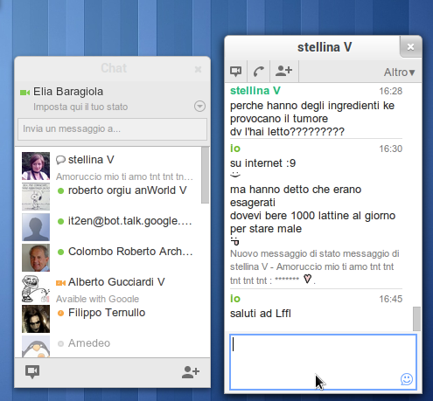Click the green camera status icon by Elia Baragiola
Image resolution: width=433 pixels, height=401 pixels.
(24, 93)
